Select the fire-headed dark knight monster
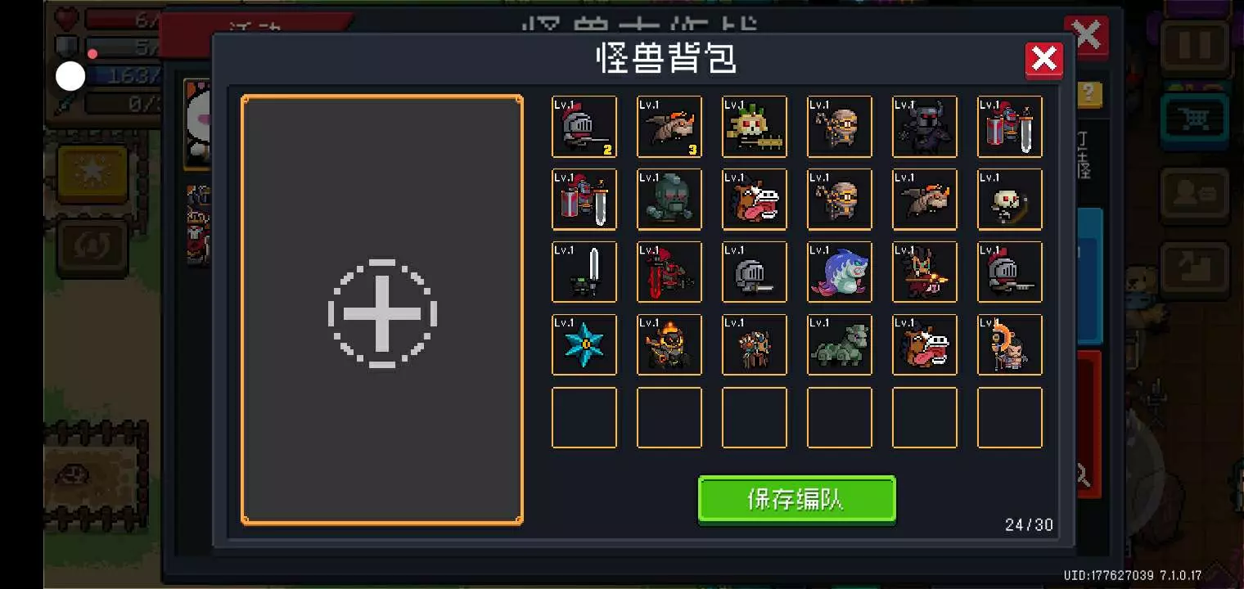Screen dimensions: 1244x589 [669, 345]
